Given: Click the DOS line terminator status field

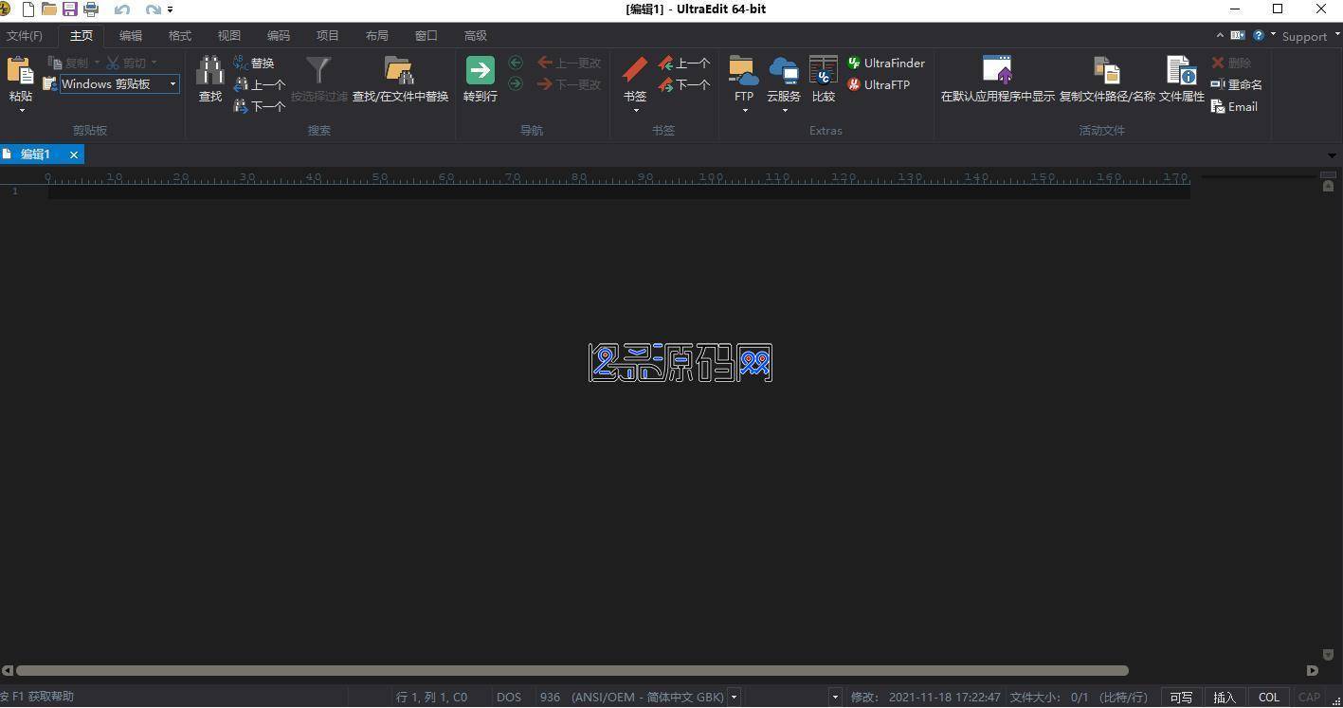Looking at the screenshot, I should click(x=509, y=697).
